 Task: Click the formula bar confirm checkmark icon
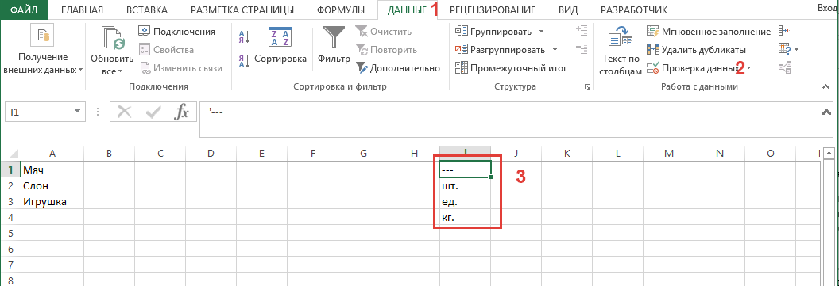pos(153,112)
